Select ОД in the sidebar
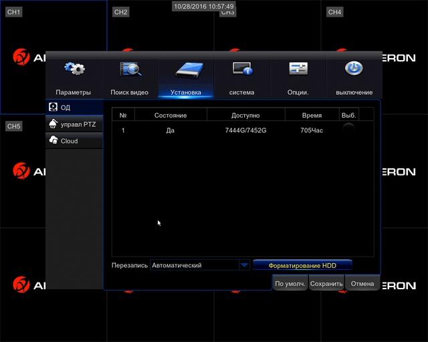428x342 pixels. pyautogui.click(x=74, y=107)
